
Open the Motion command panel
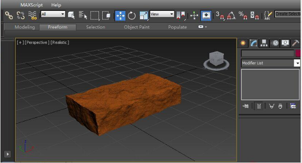tap(275, 43)
